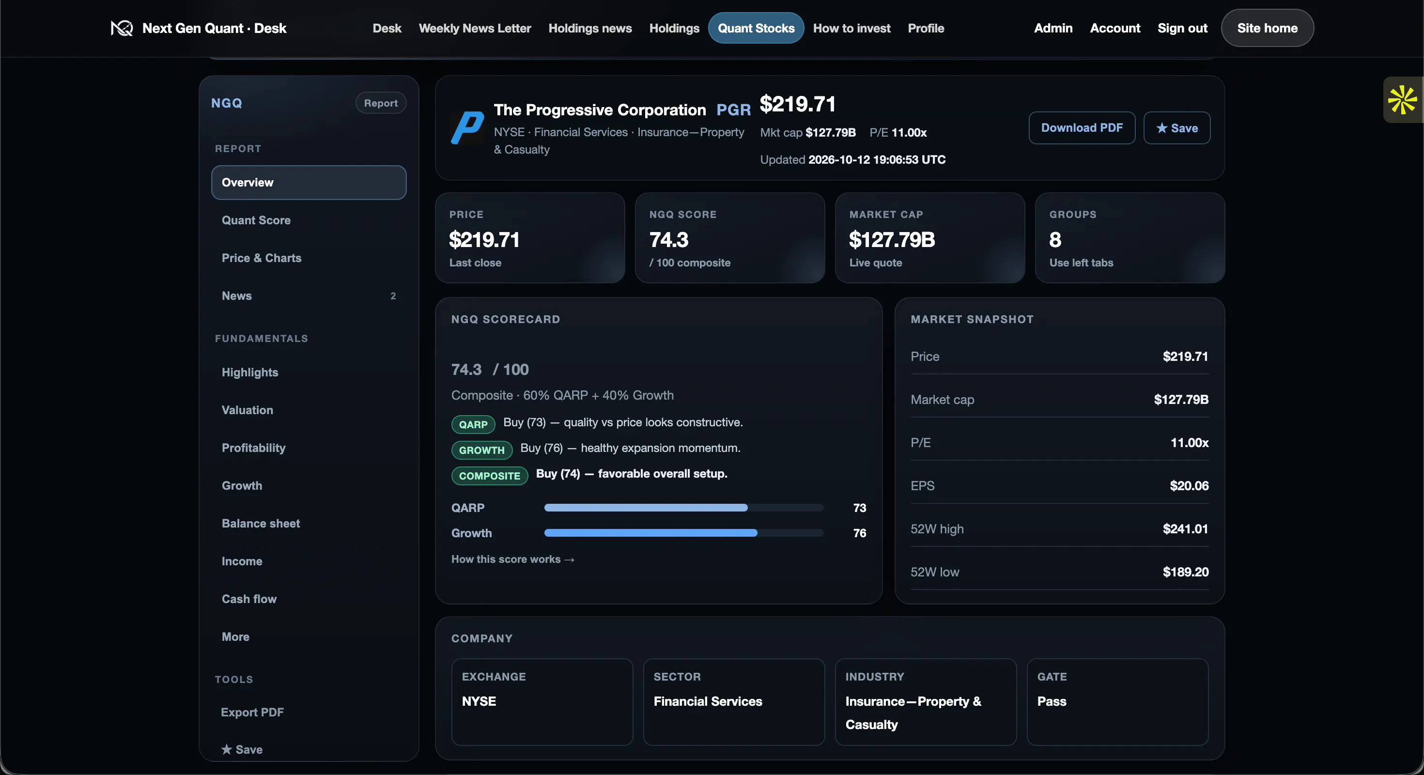Click Export PDF in Tools
Screen dimensions: 1424x775
click(252, 712)
